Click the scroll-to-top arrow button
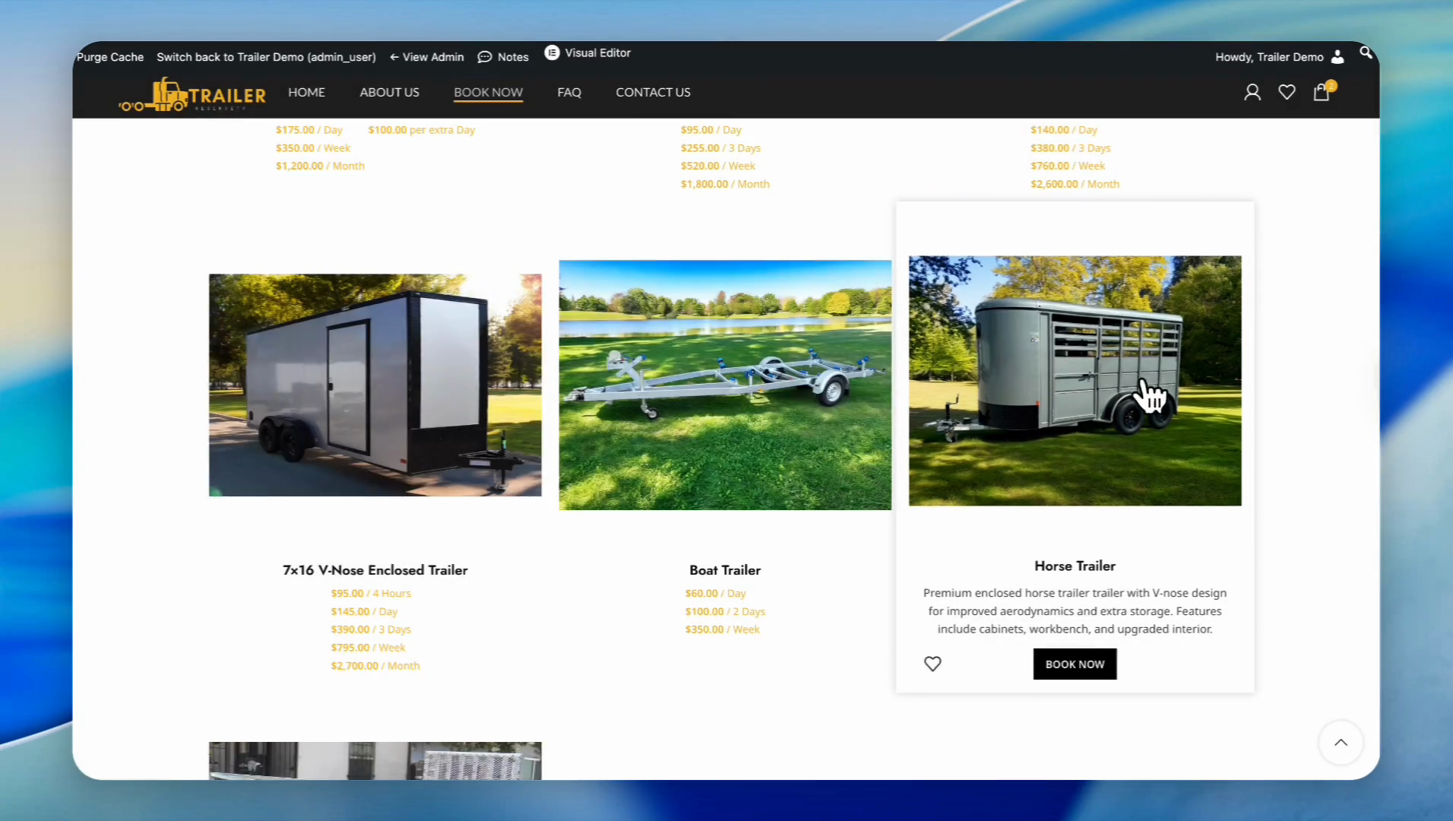1453x821 pixels. coord(1341,743)
